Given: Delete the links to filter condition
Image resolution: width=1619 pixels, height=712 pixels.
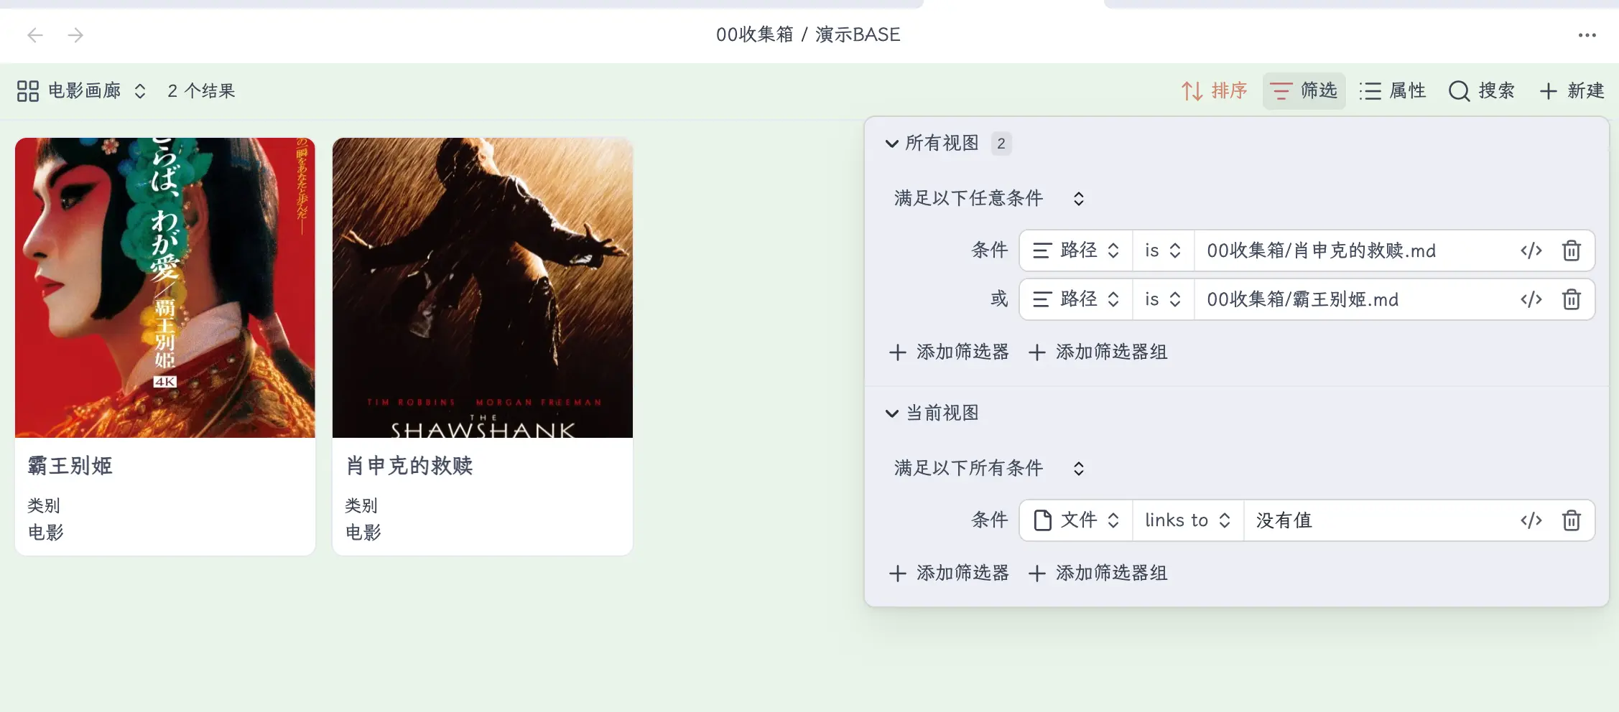Looking at the screenshot, I should click(x=1571, y=520).
